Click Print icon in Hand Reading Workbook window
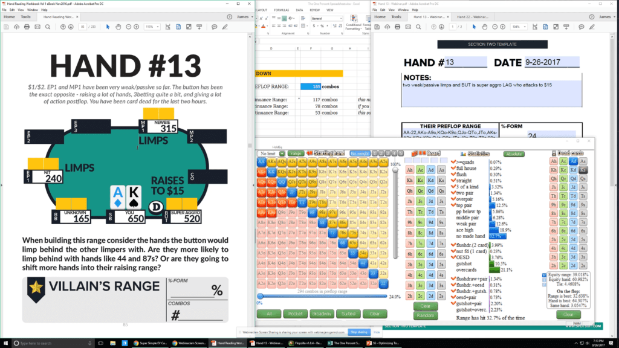 [27, 27]
